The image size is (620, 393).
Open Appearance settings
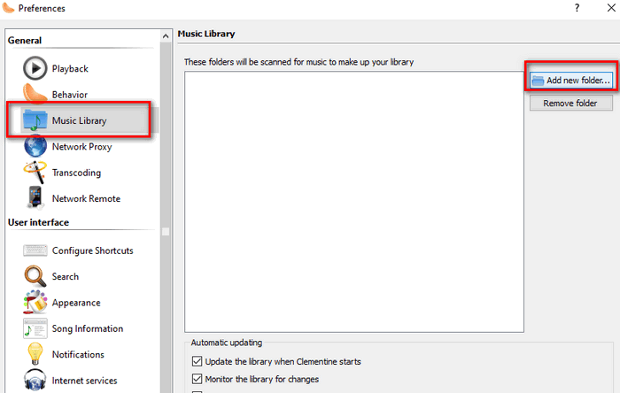tap(76, 303)
